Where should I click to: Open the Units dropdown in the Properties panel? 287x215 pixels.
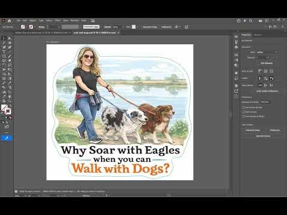tap(267, 52)
